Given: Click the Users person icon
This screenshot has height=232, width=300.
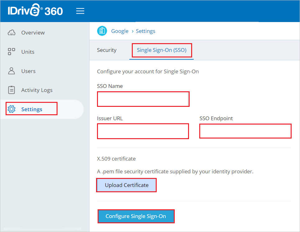Looking at the screenshot, I should pos(12,71).
